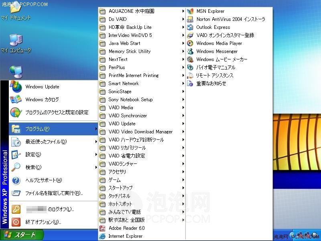Open スタートアップ folder
The image size is (321, 241).
point(142,188)
